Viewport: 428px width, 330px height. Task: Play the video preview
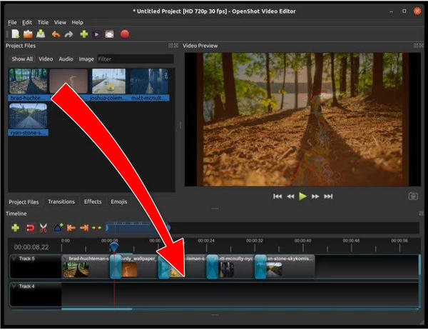tap(302, 196)
